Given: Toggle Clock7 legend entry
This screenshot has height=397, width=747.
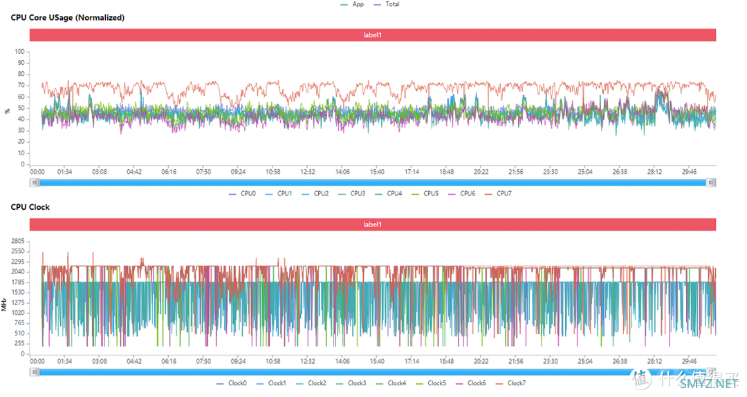Looking at the screenshot, I should point(511,383).
